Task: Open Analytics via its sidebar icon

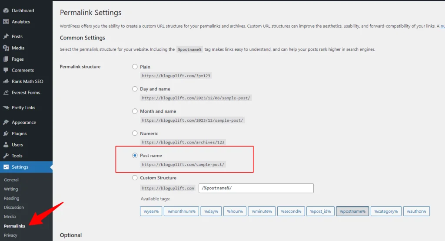Action: coord(6,22)
